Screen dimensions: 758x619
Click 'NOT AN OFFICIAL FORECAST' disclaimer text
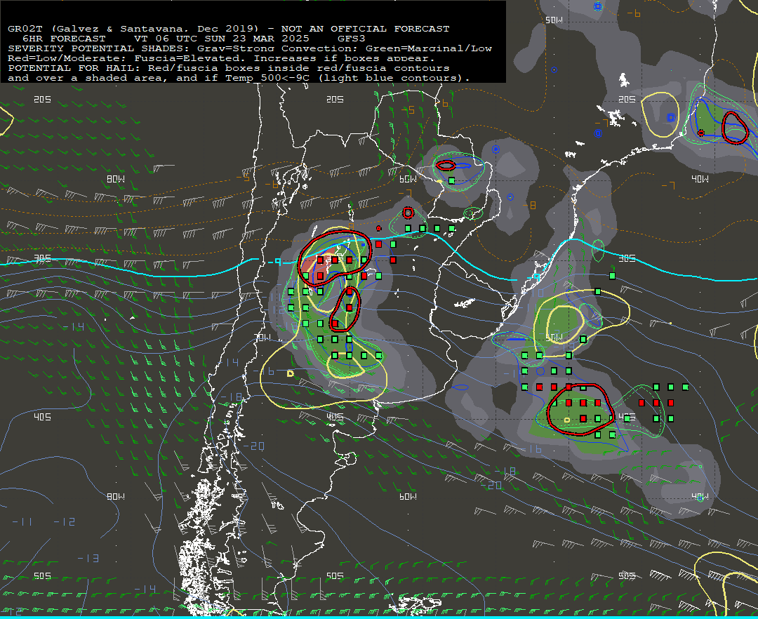[365, 29]
